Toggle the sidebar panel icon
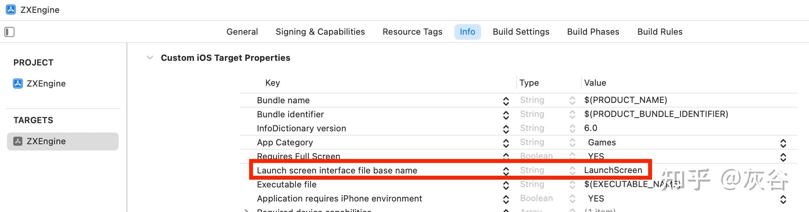The image size is (809, 212). pyautogui.click(x=9, y=32)
